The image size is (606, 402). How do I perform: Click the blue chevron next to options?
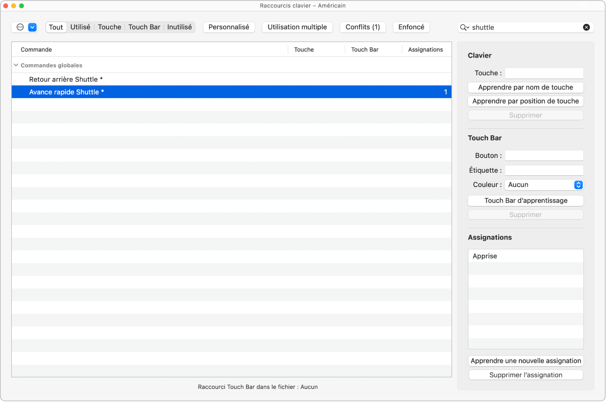32,27
